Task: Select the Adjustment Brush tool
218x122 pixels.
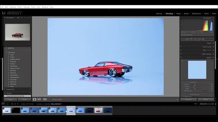Action: point(208,39)
